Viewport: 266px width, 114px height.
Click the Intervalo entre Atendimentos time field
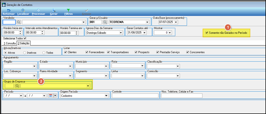pyautogui.click(x=33, y=33)
